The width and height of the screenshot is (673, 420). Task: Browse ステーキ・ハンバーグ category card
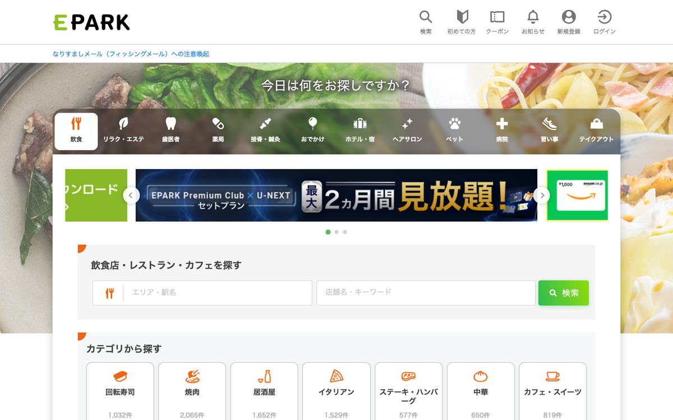point(409,391)
